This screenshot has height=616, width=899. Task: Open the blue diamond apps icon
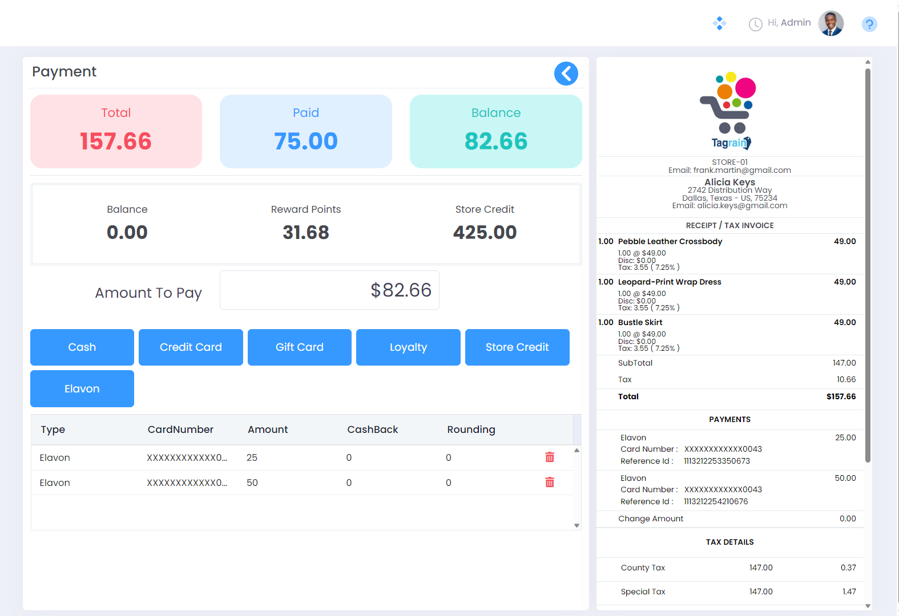pyautogui.click(x=719, y=23)
